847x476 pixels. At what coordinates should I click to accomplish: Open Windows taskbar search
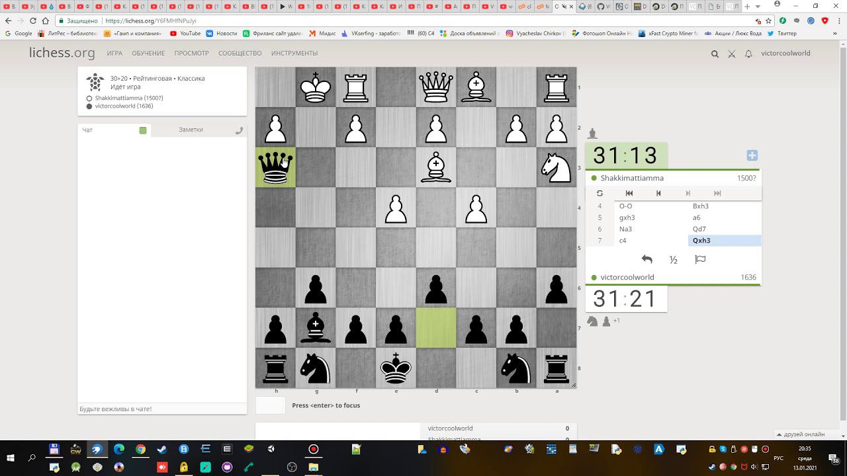32,457
